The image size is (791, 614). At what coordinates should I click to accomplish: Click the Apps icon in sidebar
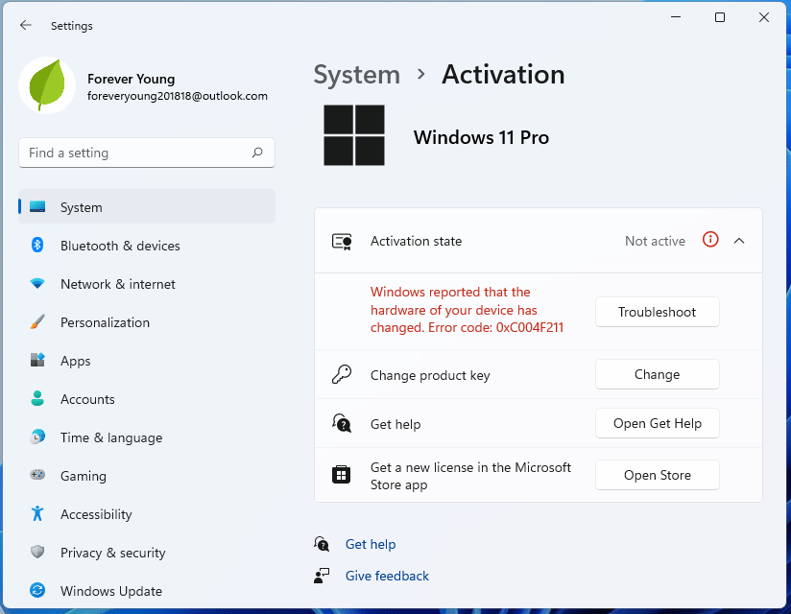(x=37, y=360)
